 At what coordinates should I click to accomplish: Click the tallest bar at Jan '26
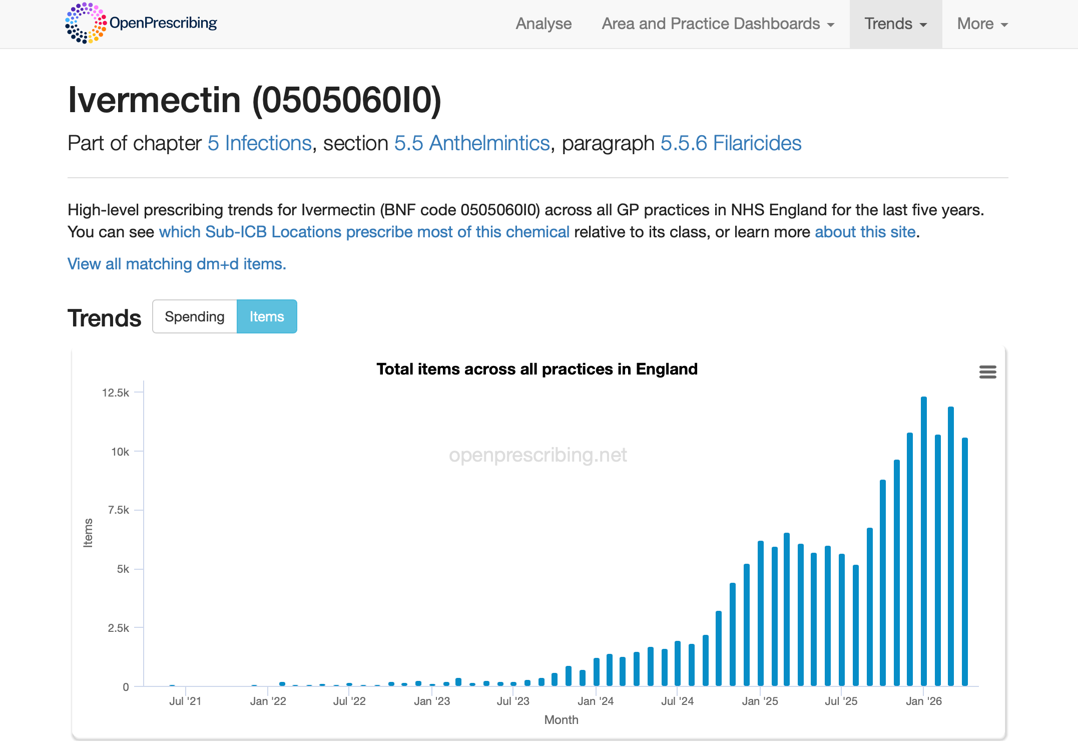924,541
